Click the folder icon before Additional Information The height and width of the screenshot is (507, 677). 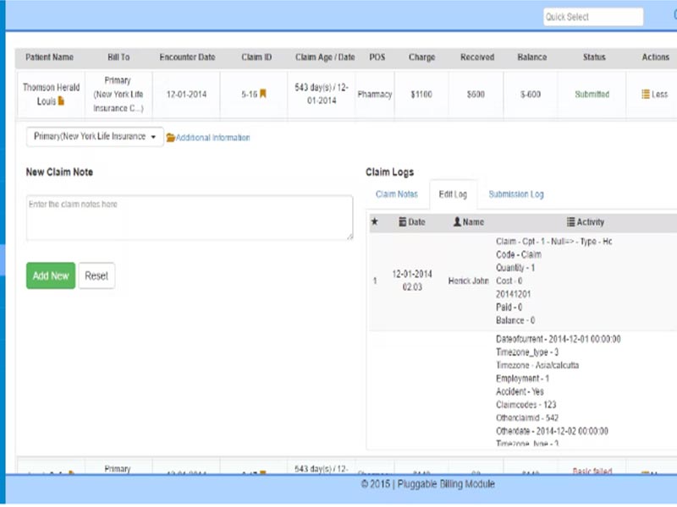pos(171,138)
